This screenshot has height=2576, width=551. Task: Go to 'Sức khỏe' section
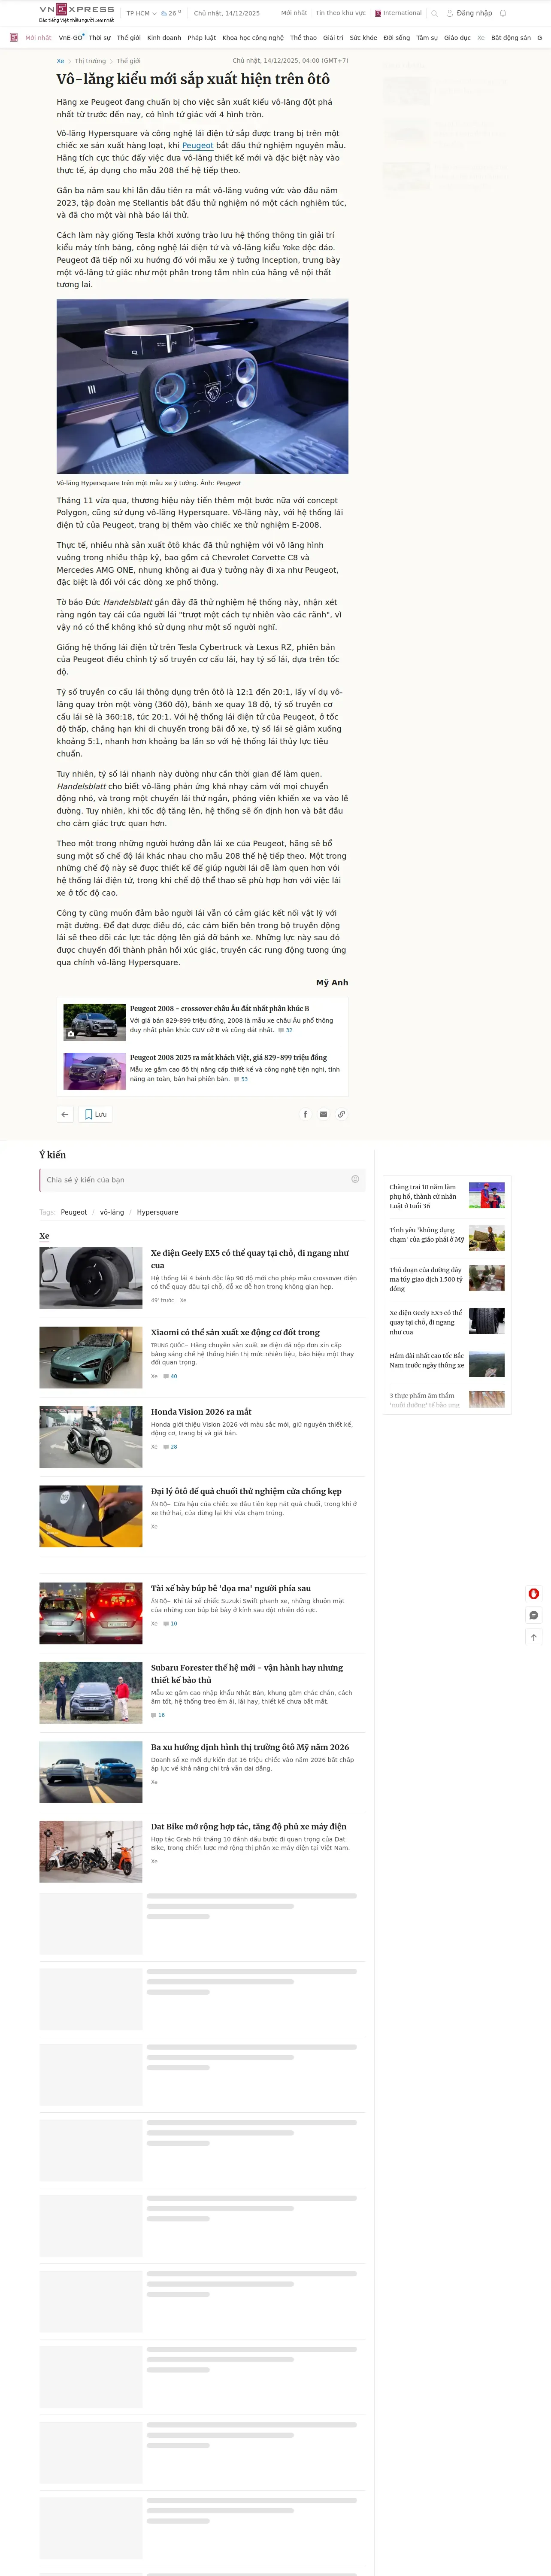(x=364, y=38)
